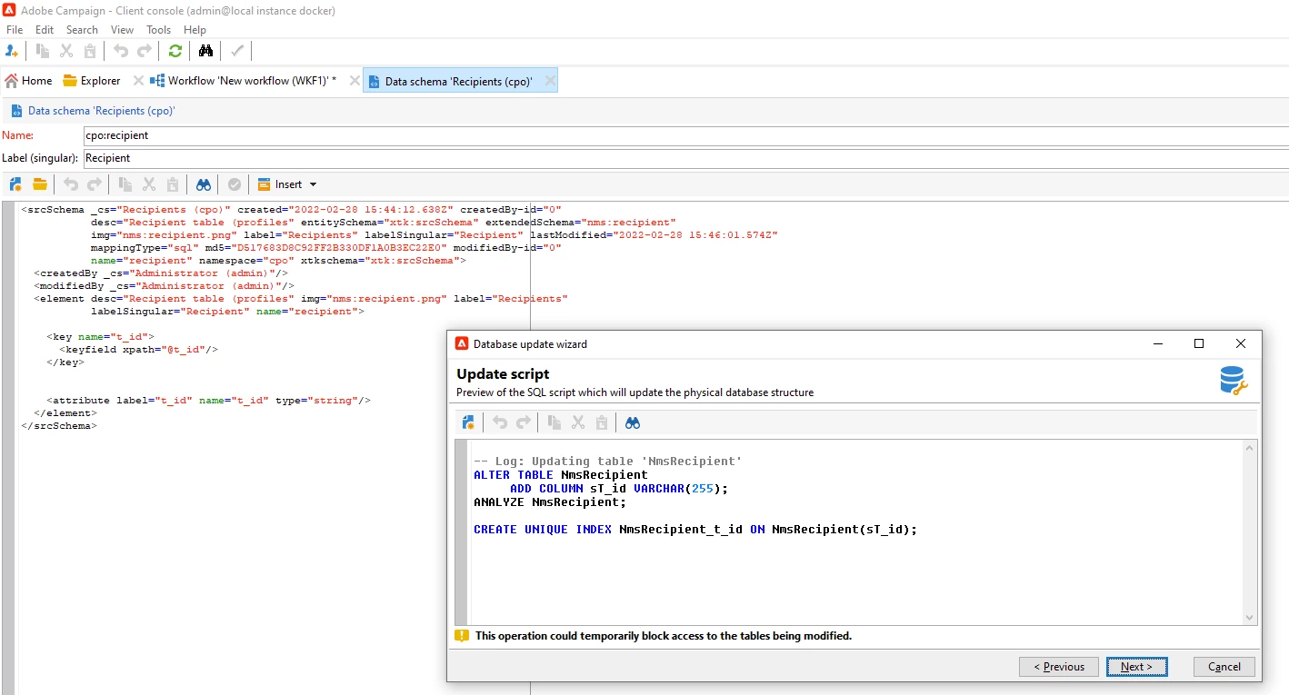Click Copy in the schema editor toolbar
1289x695 pixels.
tap(125, 184)
